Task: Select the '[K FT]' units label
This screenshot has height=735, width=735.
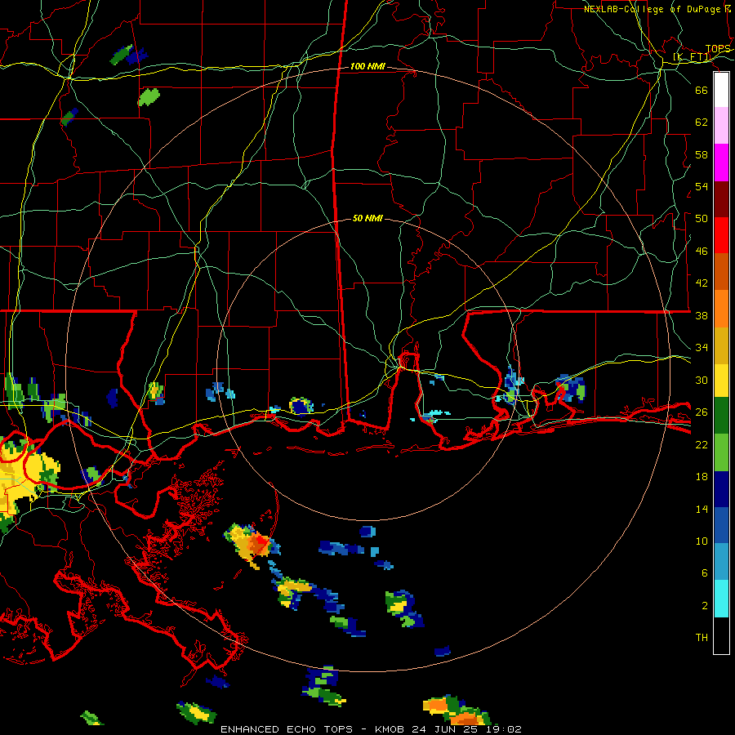Action: [x=692, y=57]
